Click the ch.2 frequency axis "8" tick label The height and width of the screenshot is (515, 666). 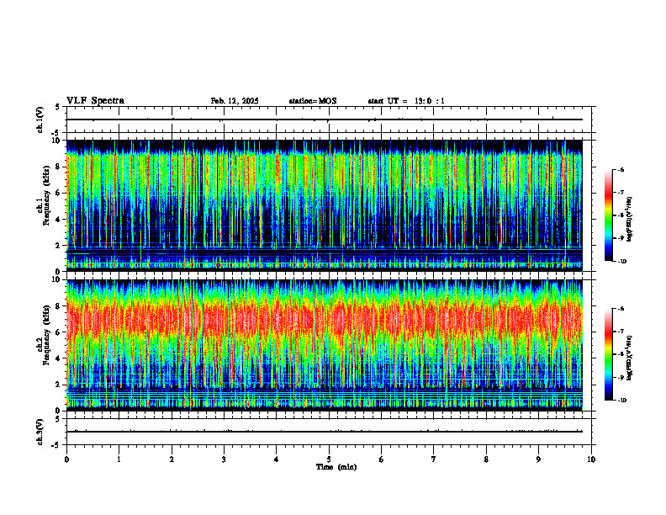click(59, 306)
